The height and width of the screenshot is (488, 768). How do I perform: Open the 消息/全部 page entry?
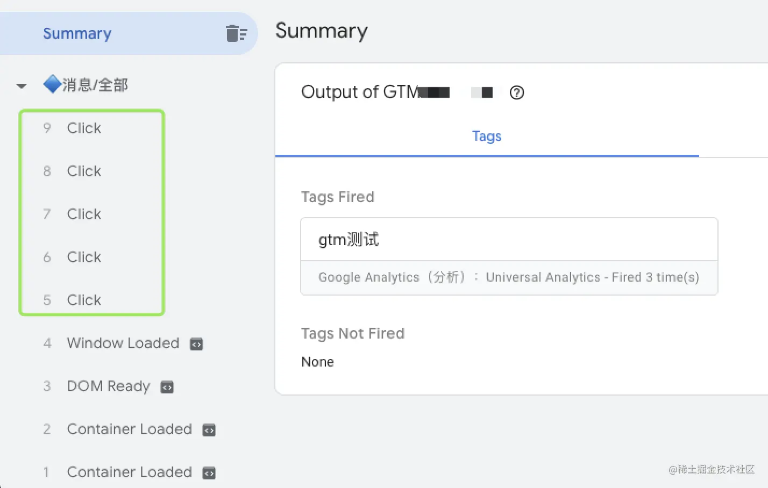click(86, 85)
